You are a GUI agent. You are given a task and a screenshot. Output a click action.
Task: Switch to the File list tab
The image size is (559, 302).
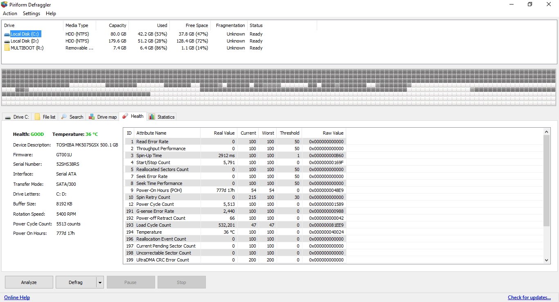(45, 117)
